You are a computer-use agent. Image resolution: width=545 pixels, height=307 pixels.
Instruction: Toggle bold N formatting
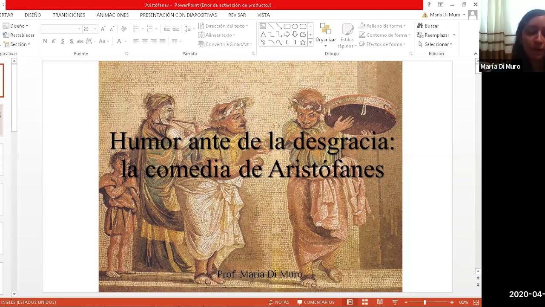tap(45, 41)
